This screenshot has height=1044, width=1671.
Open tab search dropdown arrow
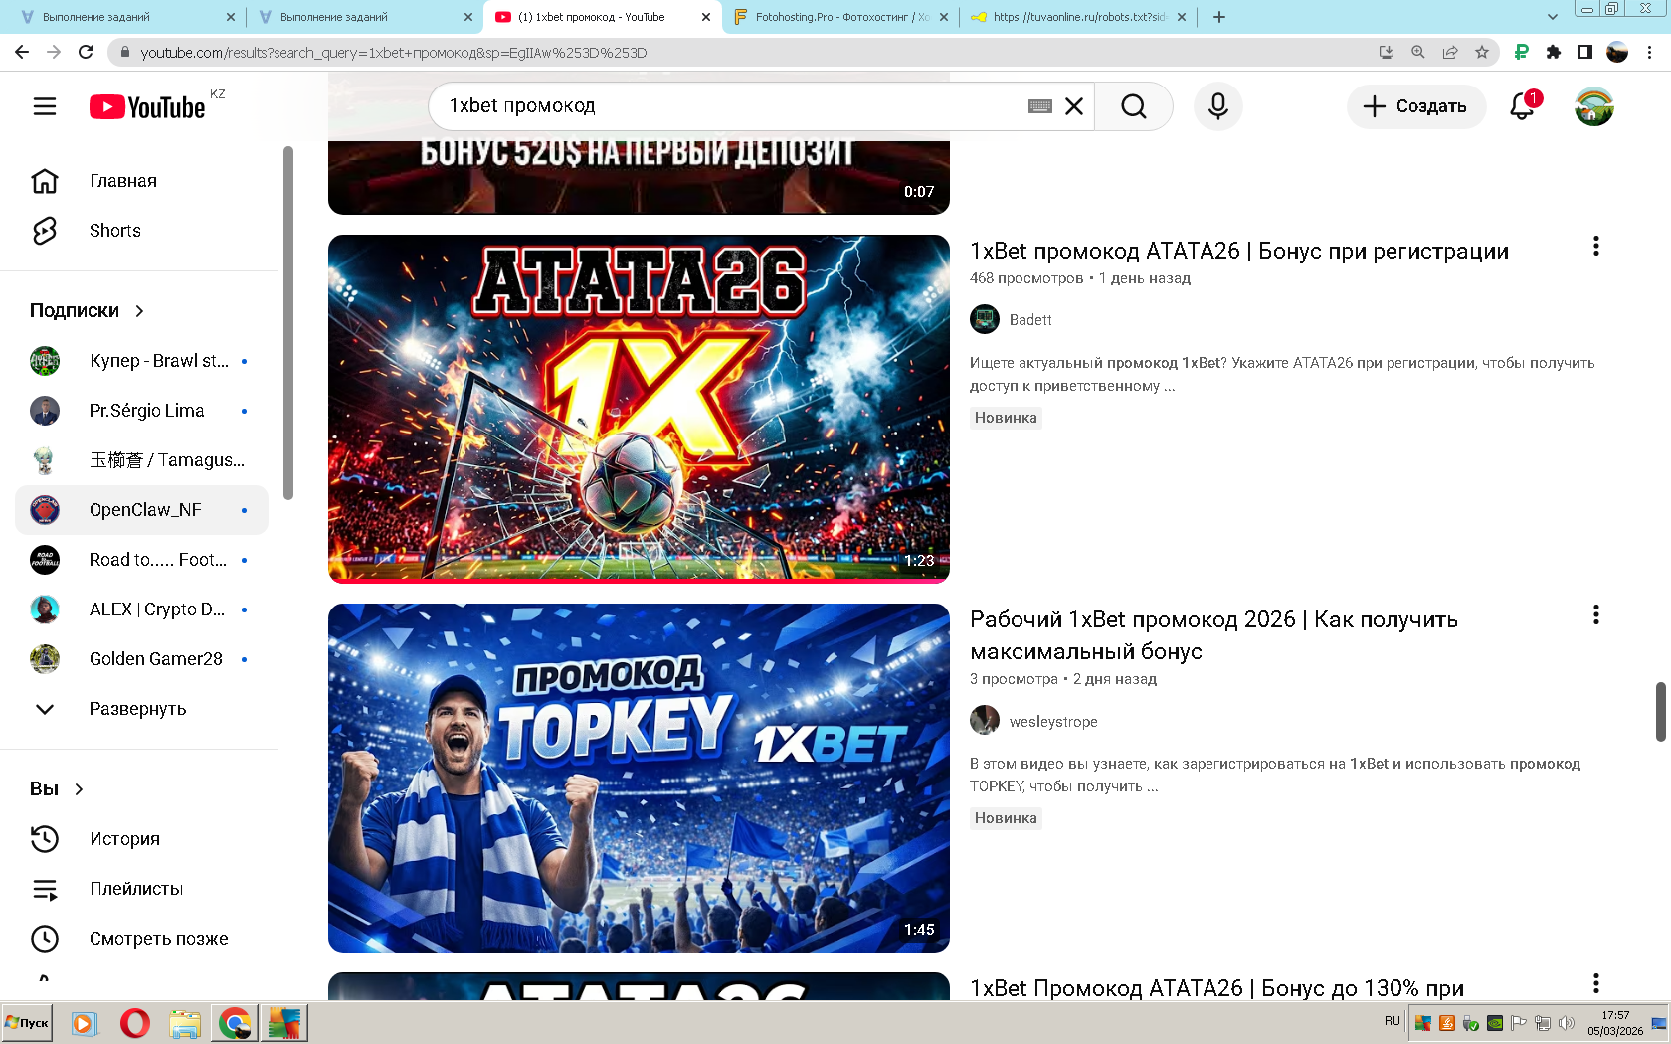[x=1553, y=17]
